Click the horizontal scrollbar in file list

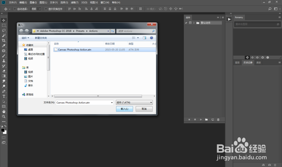[98, 96]
